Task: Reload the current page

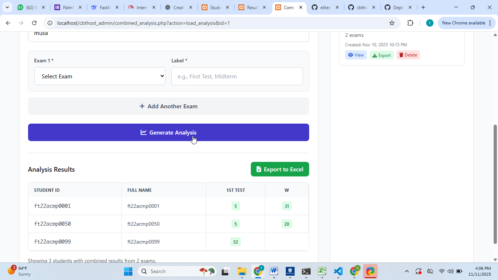Action: pyautogui.click(x=34, y=23)
